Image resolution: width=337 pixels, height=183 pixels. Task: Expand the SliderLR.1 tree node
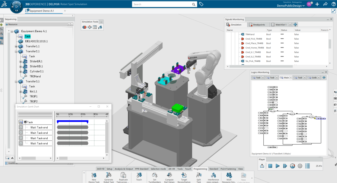(21, 62)
